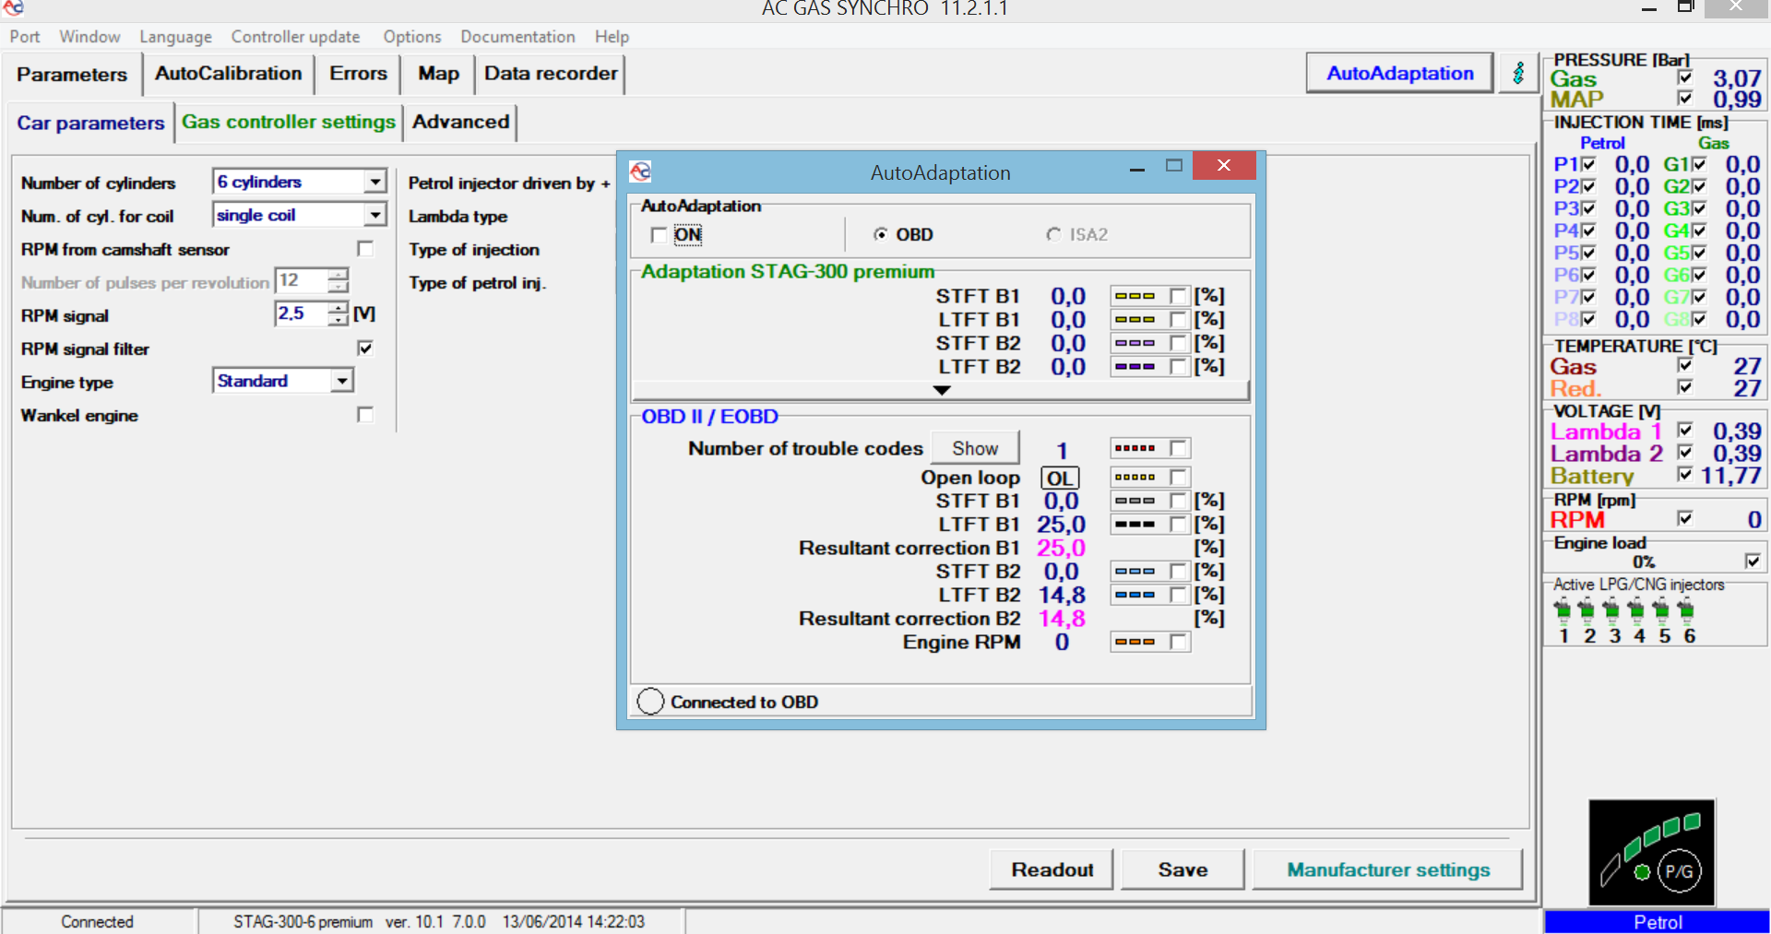The width and height of the screenshot is (1771, 934).
Task: Collapse the Adaptation STAG-300 premium section arrow
Action: click(x=941, y=390)
